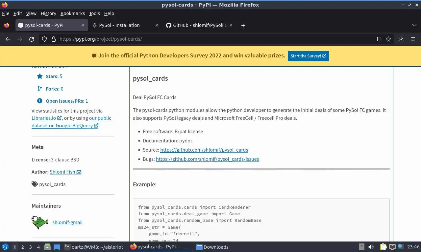The width and height of the screenshot is (421, 252).
Task: Email author Shlomi Fish link
Action: tap(65, 172)
